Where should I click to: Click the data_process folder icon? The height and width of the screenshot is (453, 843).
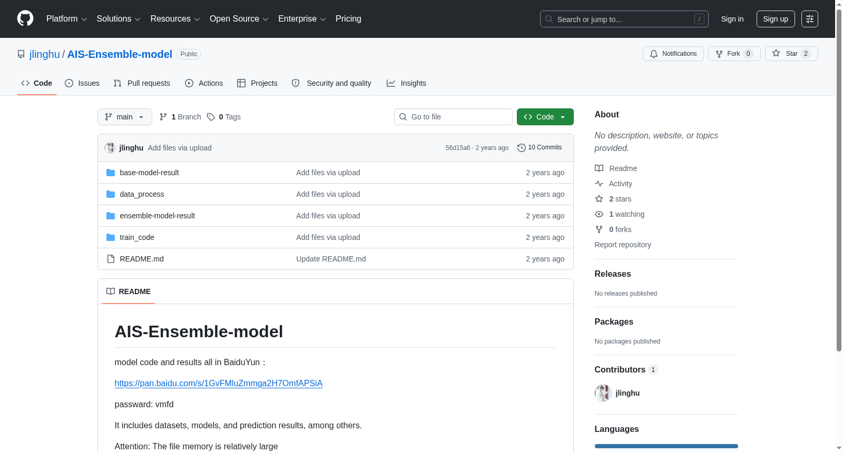(111, 194)
